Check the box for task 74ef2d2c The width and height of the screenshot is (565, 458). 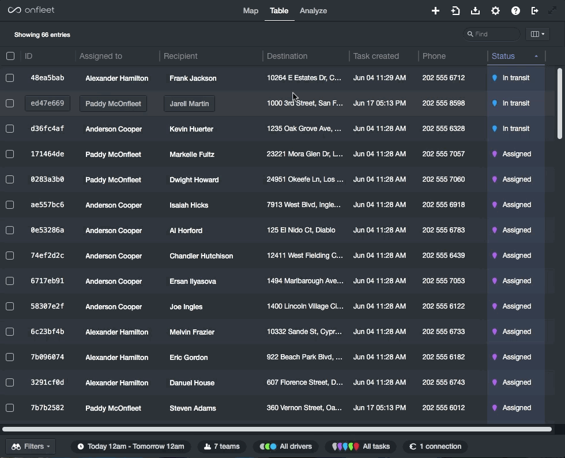pyautogui.click(x=10, y=256)
